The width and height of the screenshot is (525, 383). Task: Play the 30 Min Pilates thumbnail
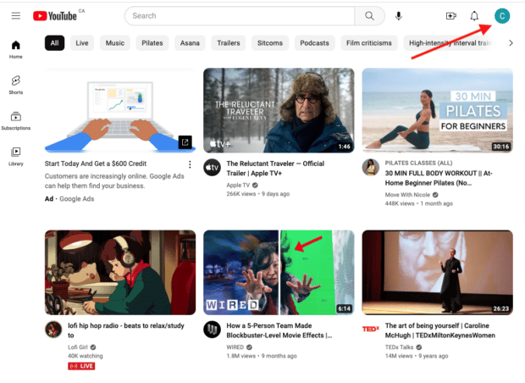pyautogui.click(x=436, y=110)
